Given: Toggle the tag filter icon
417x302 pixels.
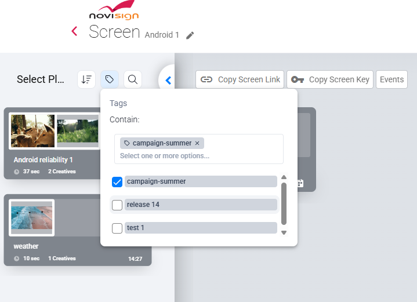Looking at the screenshot, I should coord(110,79).
